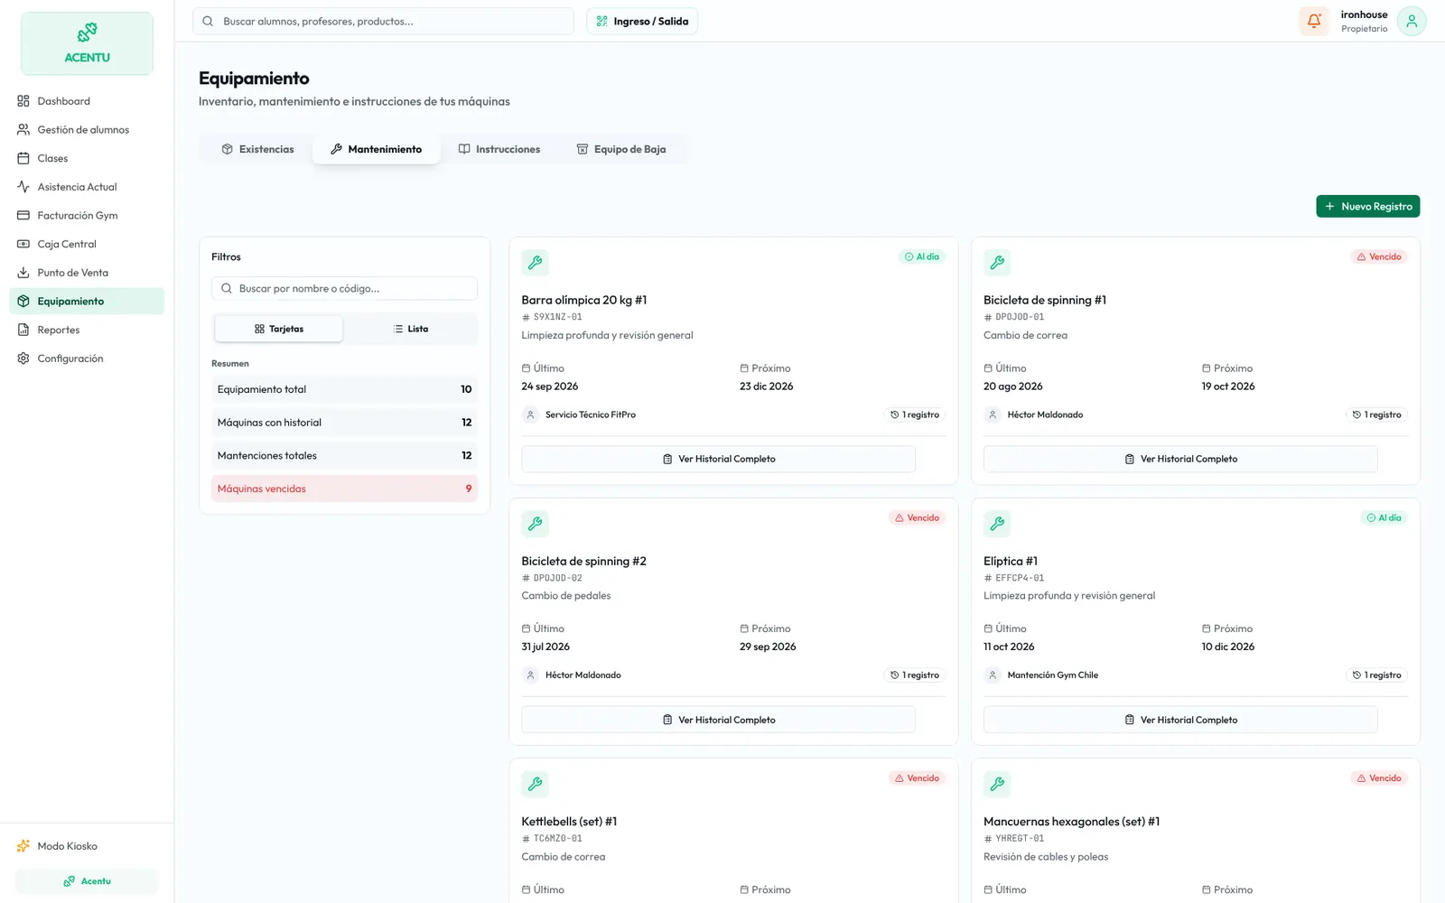Click the Modo Kiosko sparkle icon
Image resolution: width=1445 pixels, height=903 pixels.
(23, 846)
